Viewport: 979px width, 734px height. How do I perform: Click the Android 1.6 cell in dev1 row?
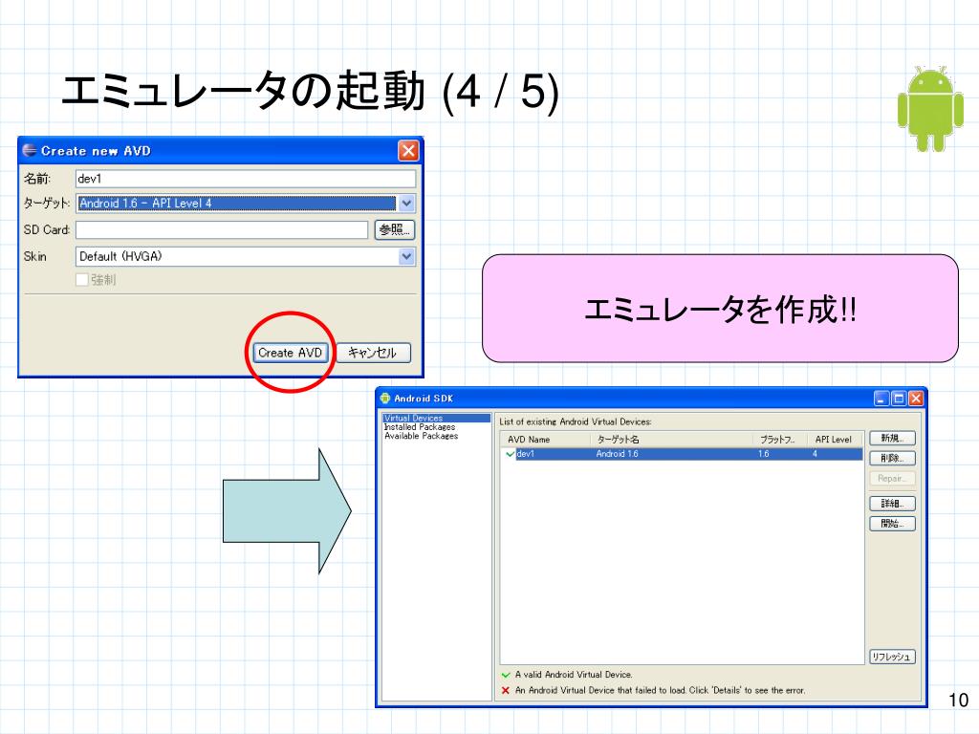coord(617,454)
